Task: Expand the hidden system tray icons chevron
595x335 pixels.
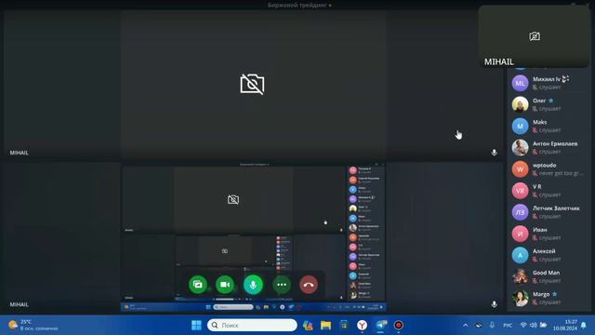Action: coord(465,325)
